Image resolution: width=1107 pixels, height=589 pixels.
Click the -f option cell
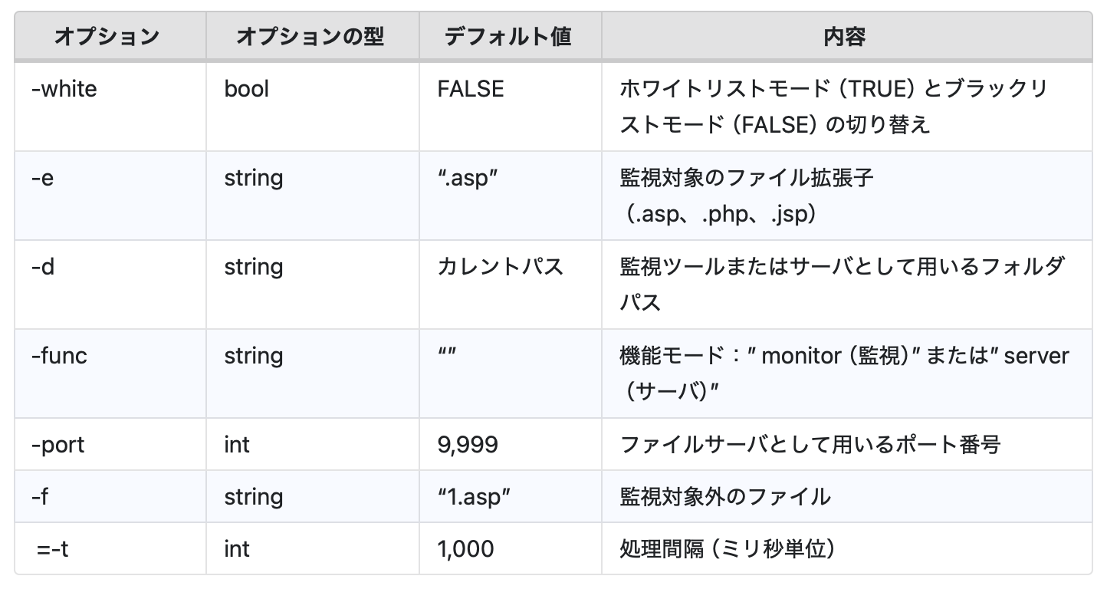pyautogui.click(x=41, y=497)
